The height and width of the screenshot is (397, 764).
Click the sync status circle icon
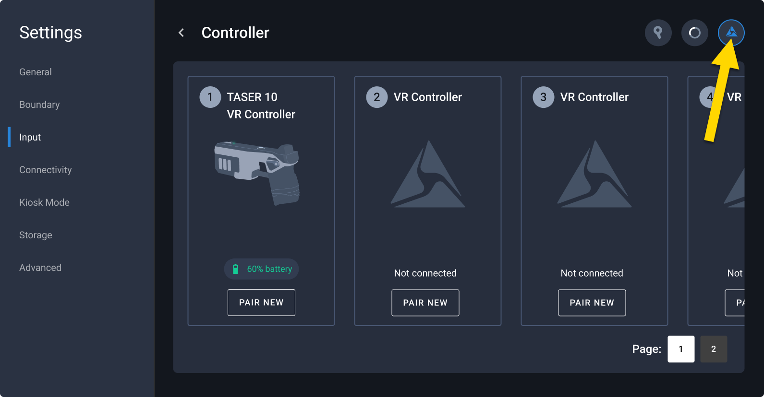click(694, 33)
